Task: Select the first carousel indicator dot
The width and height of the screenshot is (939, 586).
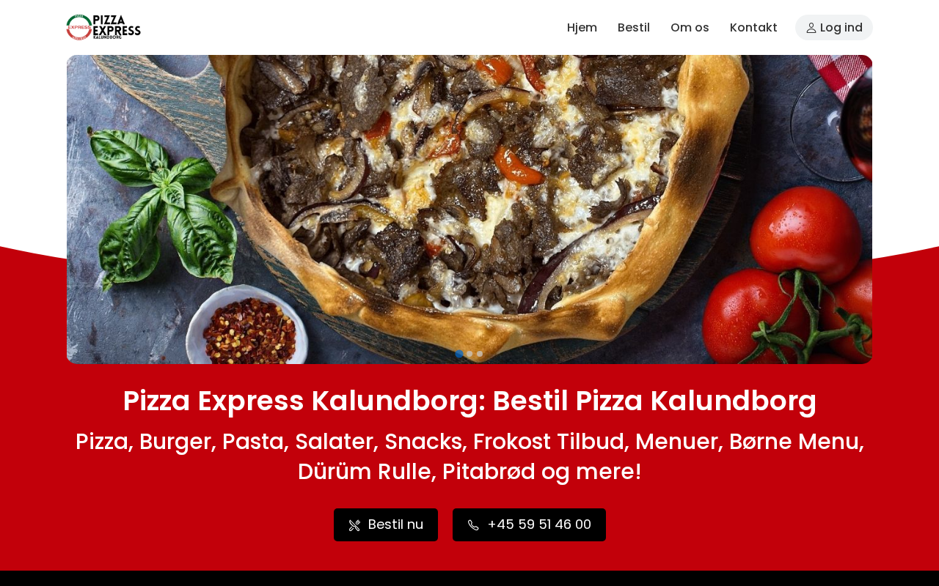Action: (459, 354)
